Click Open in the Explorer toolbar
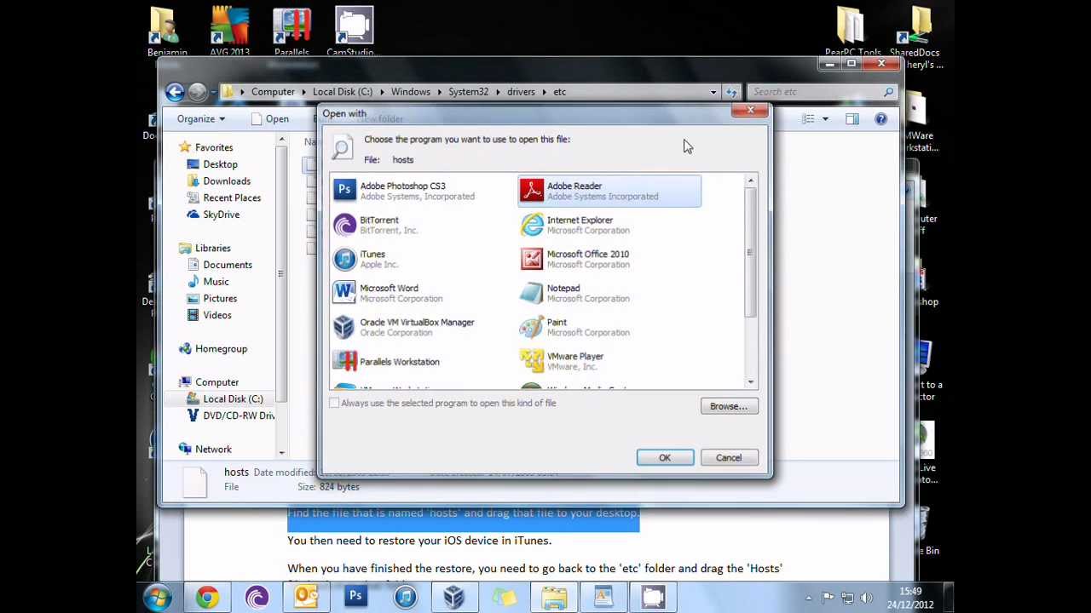The image size is (1091, 613). 270,119
